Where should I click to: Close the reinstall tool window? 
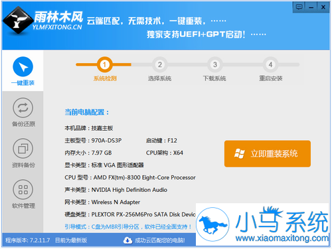tap(323, 7)
